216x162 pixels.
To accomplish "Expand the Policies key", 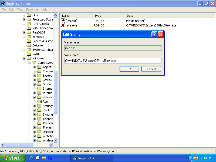I will click(35, 97).
